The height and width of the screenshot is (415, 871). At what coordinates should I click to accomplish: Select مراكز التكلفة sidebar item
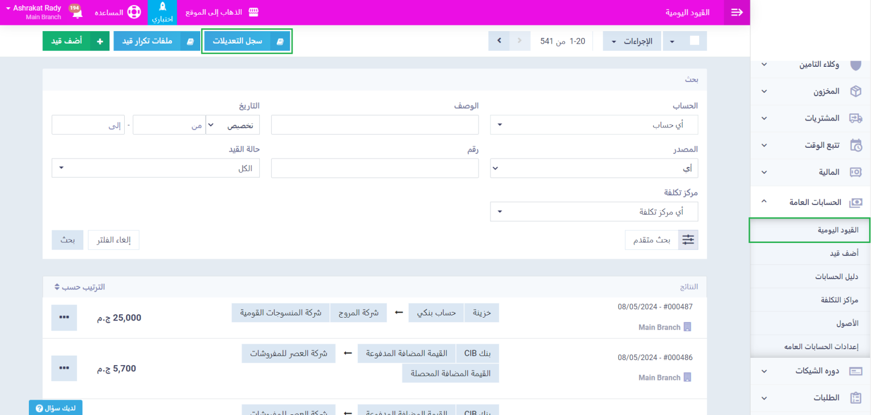pyautogui.click(x=839, y=300)
